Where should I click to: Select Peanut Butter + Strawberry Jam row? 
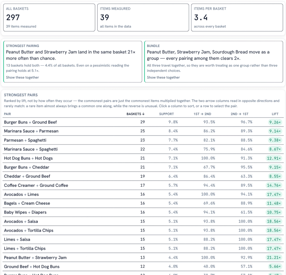[x=143, y=257]
